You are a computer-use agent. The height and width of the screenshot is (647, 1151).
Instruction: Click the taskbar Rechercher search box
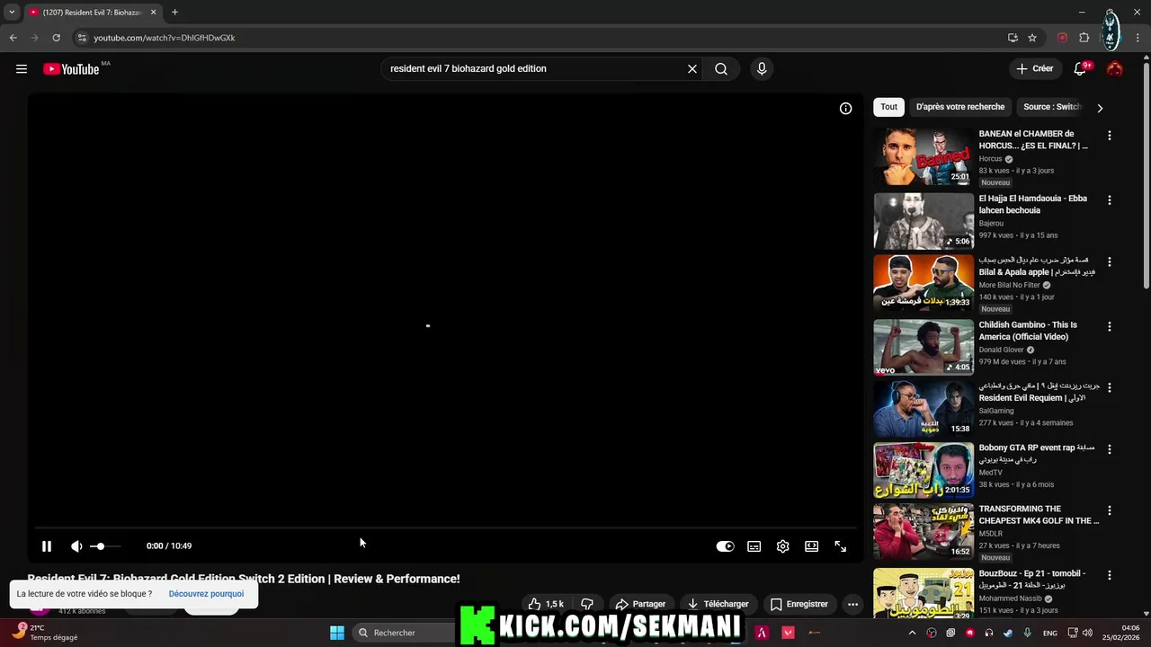[403, 633]
